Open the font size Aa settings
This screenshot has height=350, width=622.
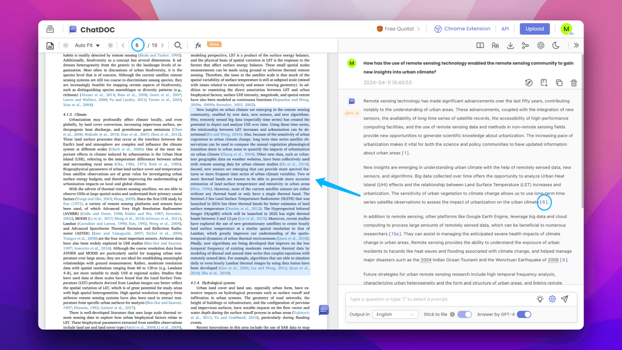[x=495, y=45]
